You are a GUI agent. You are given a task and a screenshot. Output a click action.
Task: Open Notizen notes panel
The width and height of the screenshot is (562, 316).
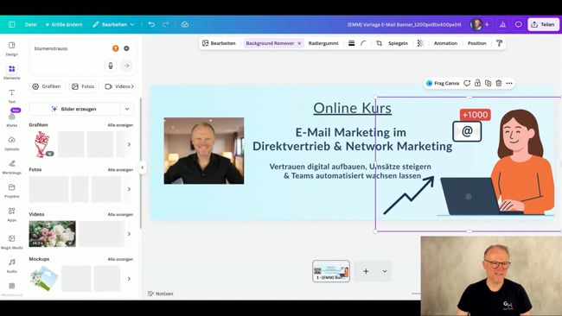(x=161, y=294)
